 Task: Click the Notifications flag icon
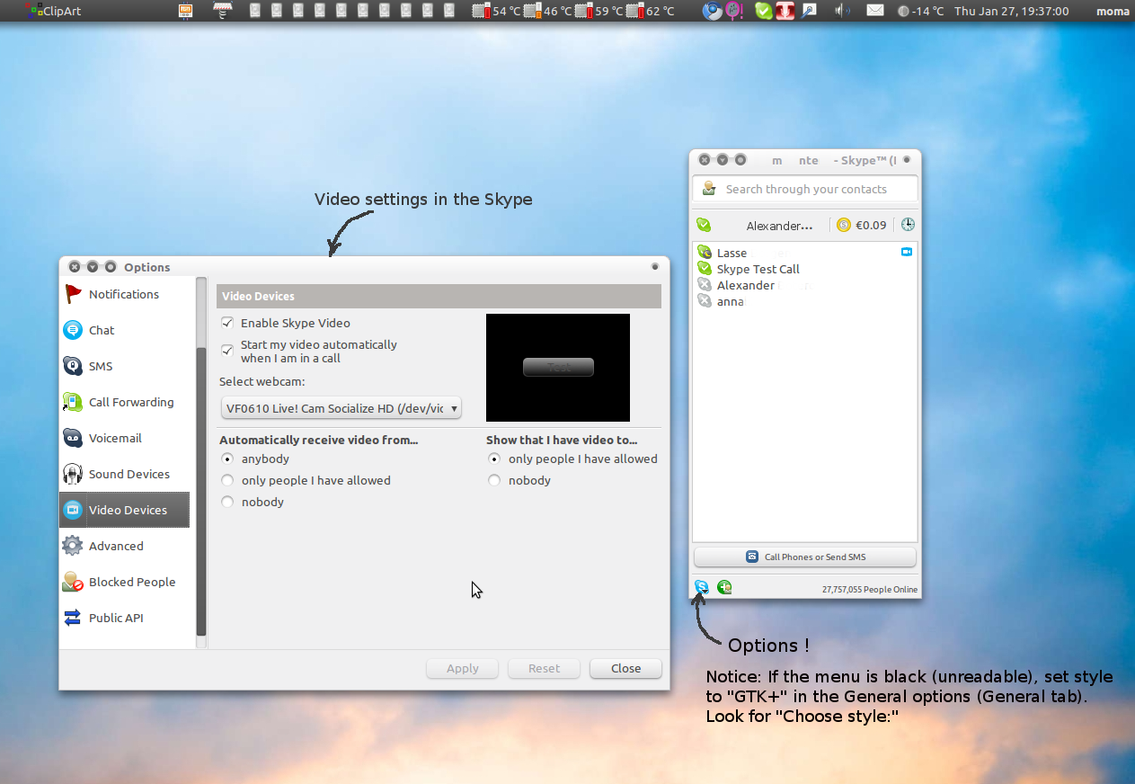point(73,294)
